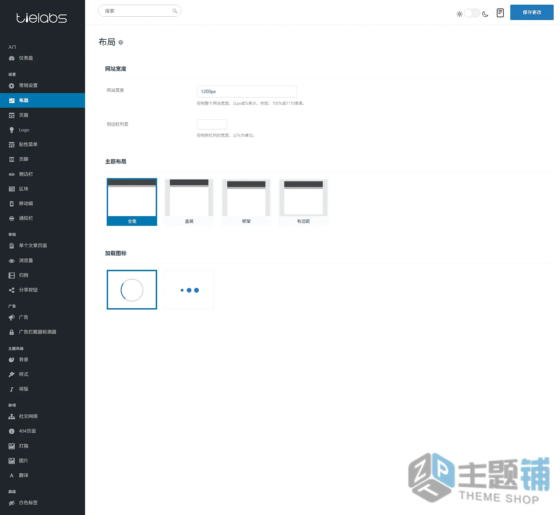
Task: Click the sun icon for light mode
Action: pyautogui.click(x=460, y=14)
